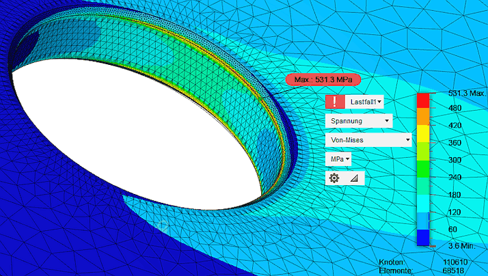This screenshot has width=488, height=276.
Task: Open the legend settings gear icon
Action: pyautogui.click(x=334, y=178)
